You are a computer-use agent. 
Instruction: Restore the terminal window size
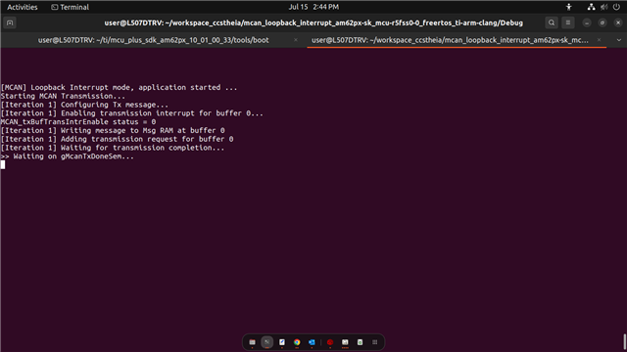603,22
